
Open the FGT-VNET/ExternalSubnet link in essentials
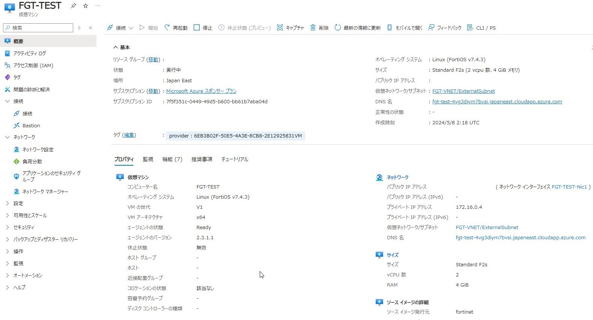click(464, 91)
